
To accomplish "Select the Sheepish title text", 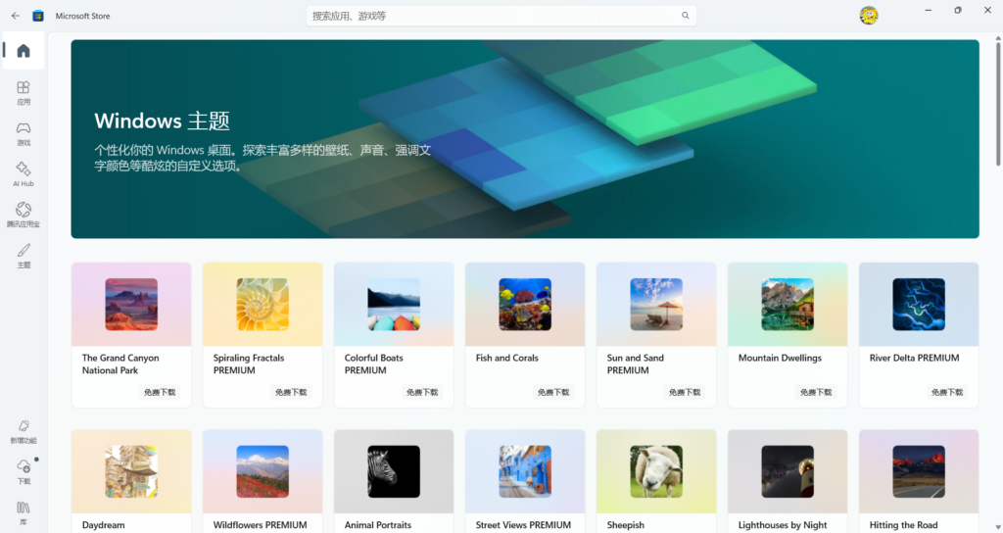I will pyautogui.click(x=625, y=525).
